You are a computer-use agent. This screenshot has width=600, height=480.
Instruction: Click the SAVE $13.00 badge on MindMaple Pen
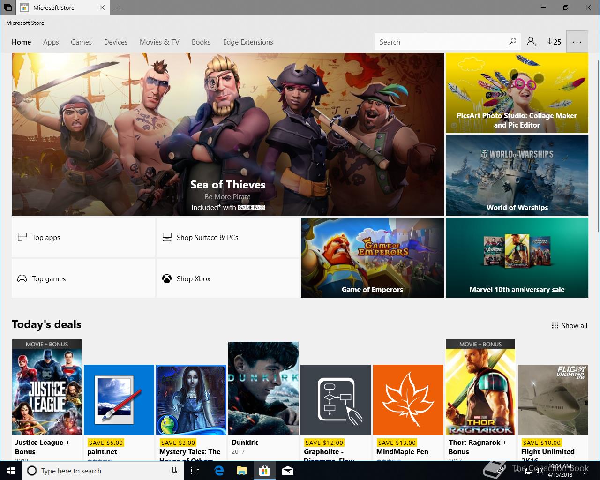(397, 442)
